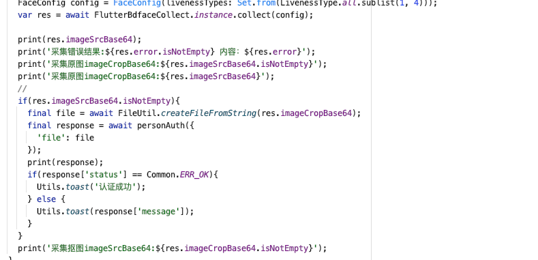Viewport: 538px width, 260px height.
Task: Click the ERR_OK constant
Action: 194,175
